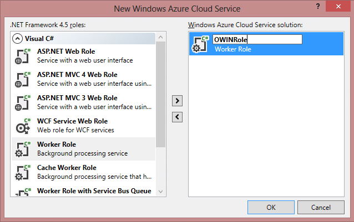Close the dialog with the red X

[338, 6]
